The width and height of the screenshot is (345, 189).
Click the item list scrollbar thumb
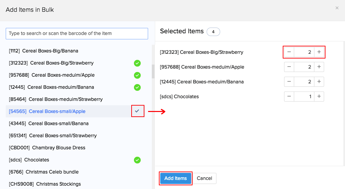coord(153,71)
